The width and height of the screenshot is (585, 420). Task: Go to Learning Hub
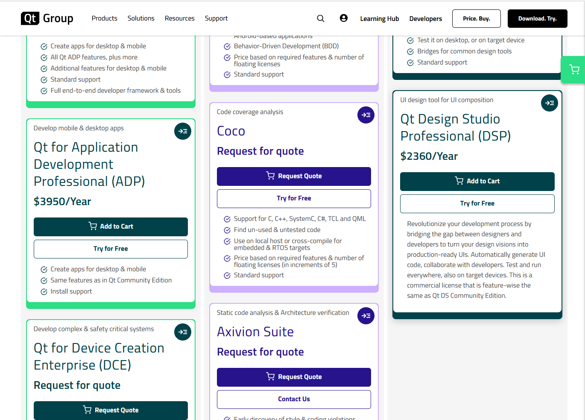[380, 19]
